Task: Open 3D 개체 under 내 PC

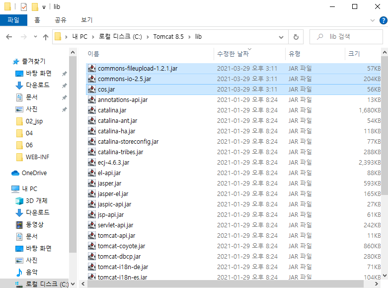Action: [x=37, y=201]
